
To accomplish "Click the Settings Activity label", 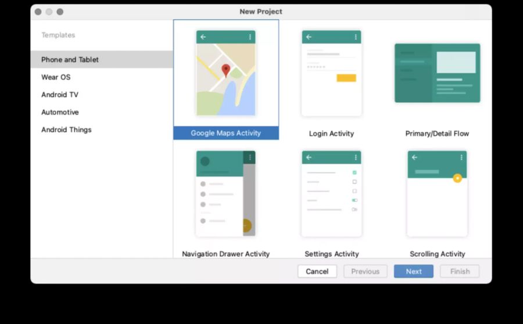I will 332,254.
